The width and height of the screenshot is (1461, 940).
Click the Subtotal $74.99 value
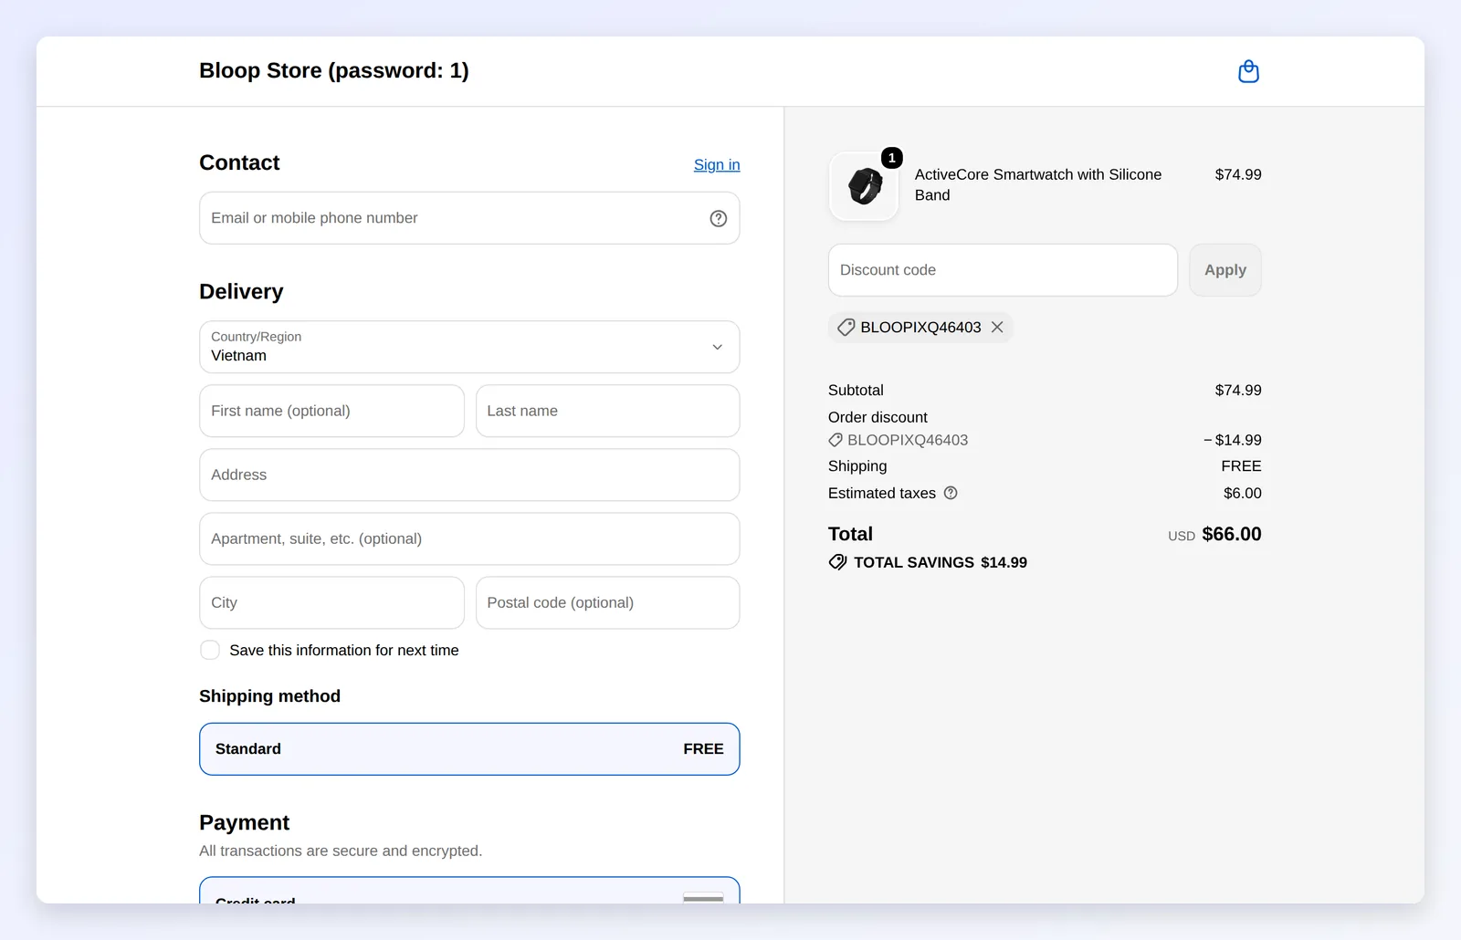point(1238,390)
